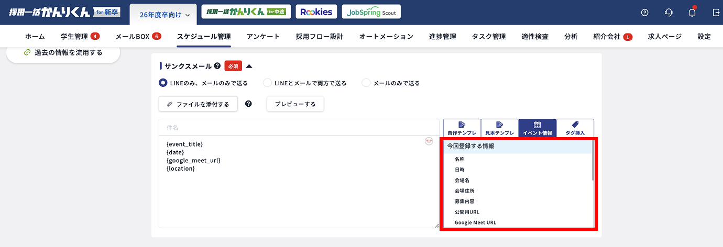
Task: Select LINEとメールで両方で送る radio option
Action: 267,83
